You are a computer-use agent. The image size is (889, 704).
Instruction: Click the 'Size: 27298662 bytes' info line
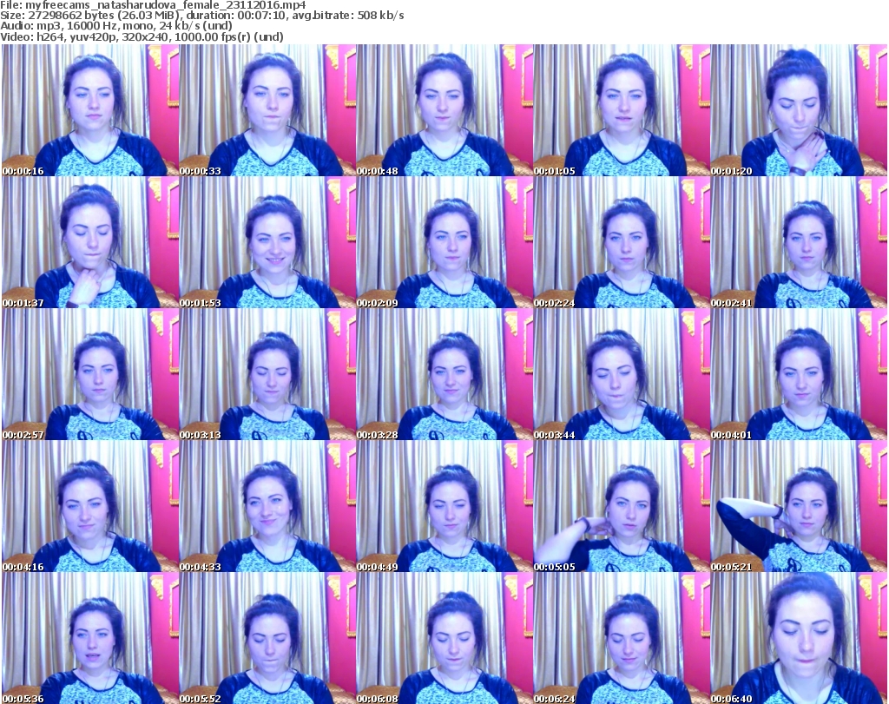click(202, 16)
